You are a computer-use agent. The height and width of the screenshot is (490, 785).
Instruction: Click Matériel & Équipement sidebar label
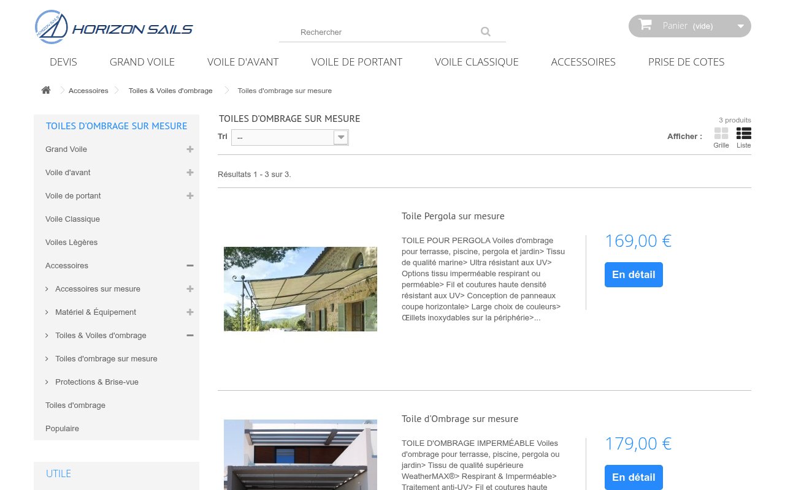point(96,312)
